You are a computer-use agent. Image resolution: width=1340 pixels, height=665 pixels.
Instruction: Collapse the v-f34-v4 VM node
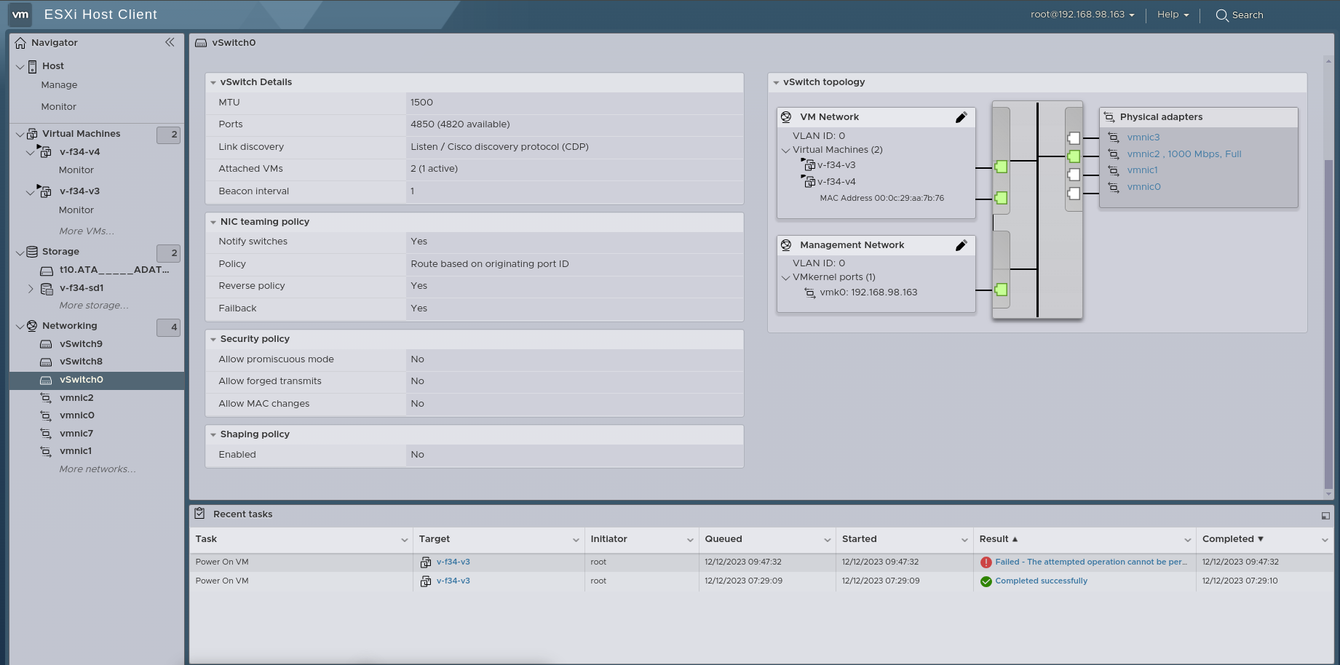[x=30, y=153]
